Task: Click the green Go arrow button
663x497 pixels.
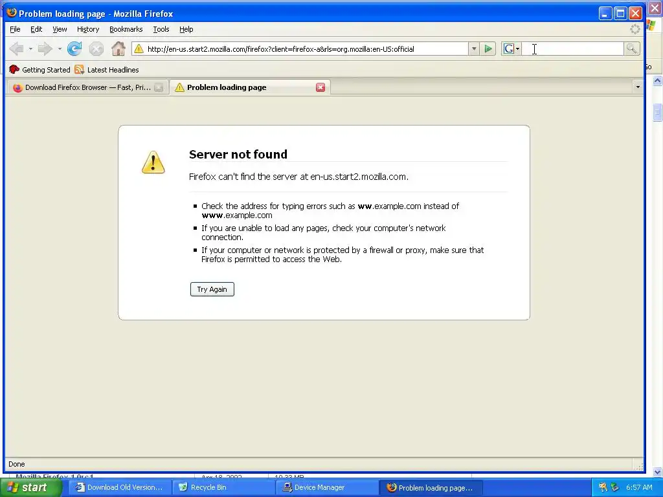Action: point(488,49)
